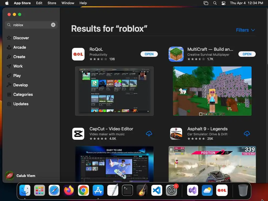268x201 pixels.
Task: Clear the roblox search text
Action: pos(53,25)
